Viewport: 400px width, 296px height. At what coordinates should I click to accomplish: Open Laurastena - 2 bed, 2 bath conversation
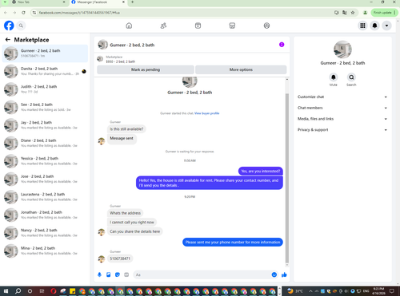(x=45, y=197)
